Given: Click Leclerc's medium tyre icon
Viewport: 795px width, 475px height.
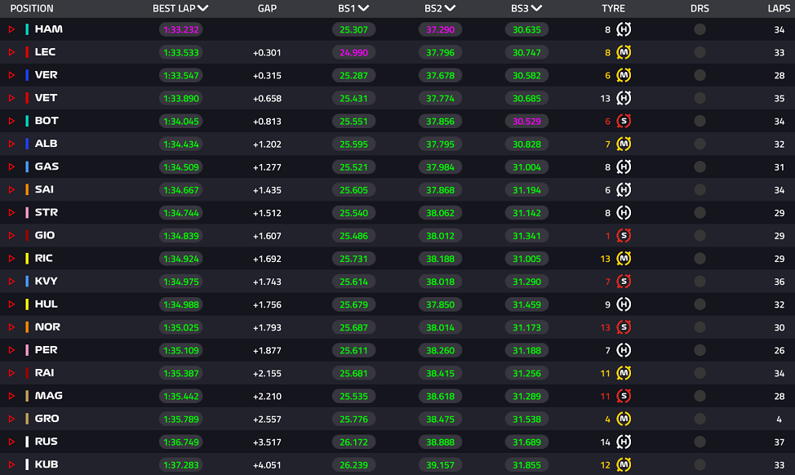Looking at the screenshot, I should [x=624, y=52].
